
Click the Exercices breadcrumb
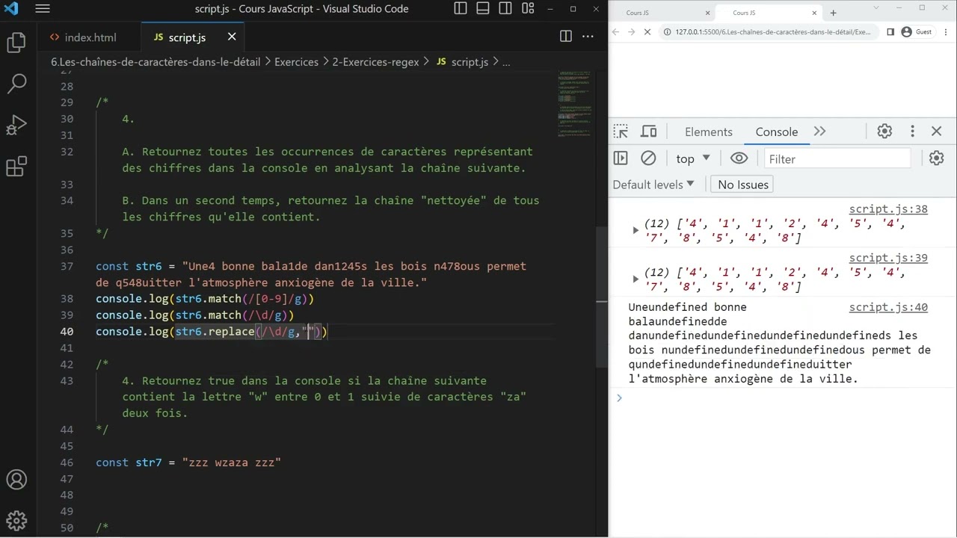pos(296,62)
